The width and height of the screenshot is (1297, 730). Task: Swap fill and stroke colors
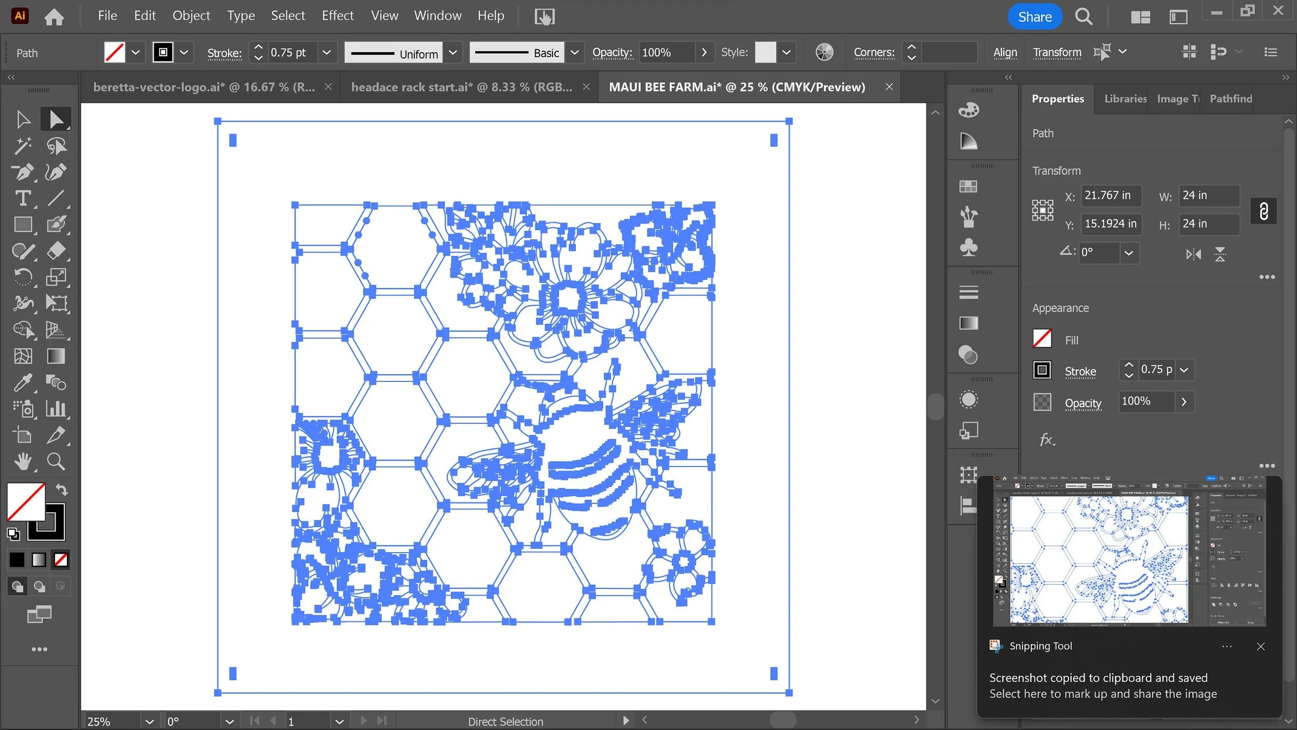pyautogui.click(x=62, y=489)
